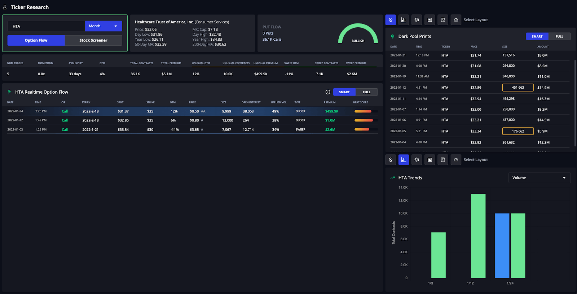Select the news layout icon in top toolbar
Image resolution: width=577 pixels, height=294 pixels.
(430, 20)
